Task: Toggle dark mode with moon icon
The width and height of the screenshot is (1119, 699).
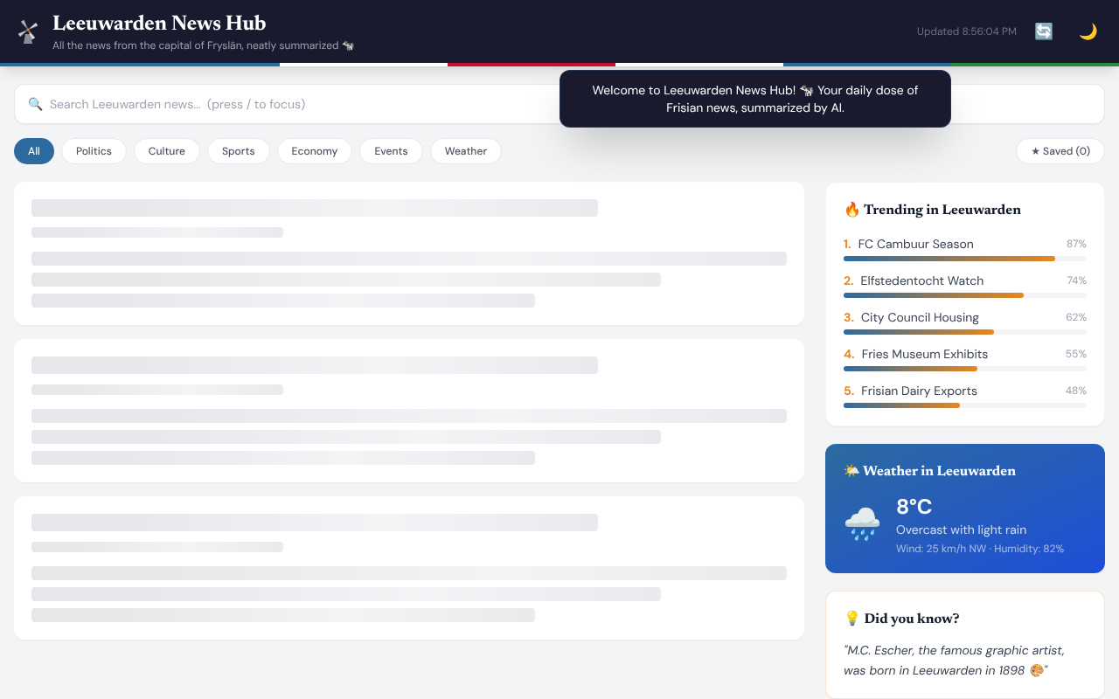Action: (1088, 31)
